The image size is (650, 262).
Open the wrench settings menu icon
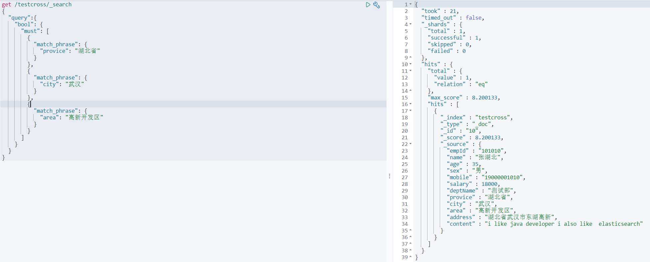pyautogui.click(x=377, y=5)
